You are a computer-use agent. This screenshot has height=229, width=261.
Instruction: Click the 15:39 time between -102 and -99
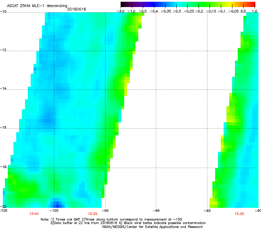pyautogui.click(x=92, y=214)
